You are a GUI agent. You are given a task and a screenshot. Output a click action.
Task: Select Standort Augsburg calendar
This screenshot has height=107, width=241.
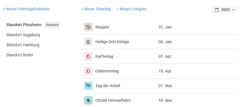click(23, 35)
